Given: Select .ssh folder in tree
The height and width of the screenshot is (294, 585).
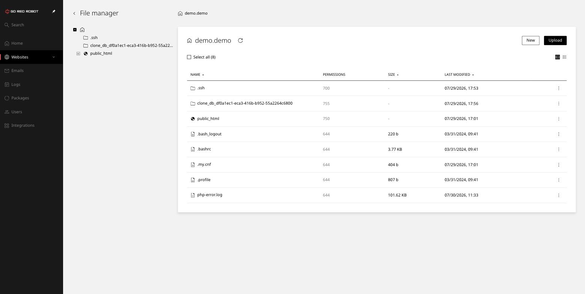Looking at the screenshot, I should pyautogui.click(x=94, y=37).
